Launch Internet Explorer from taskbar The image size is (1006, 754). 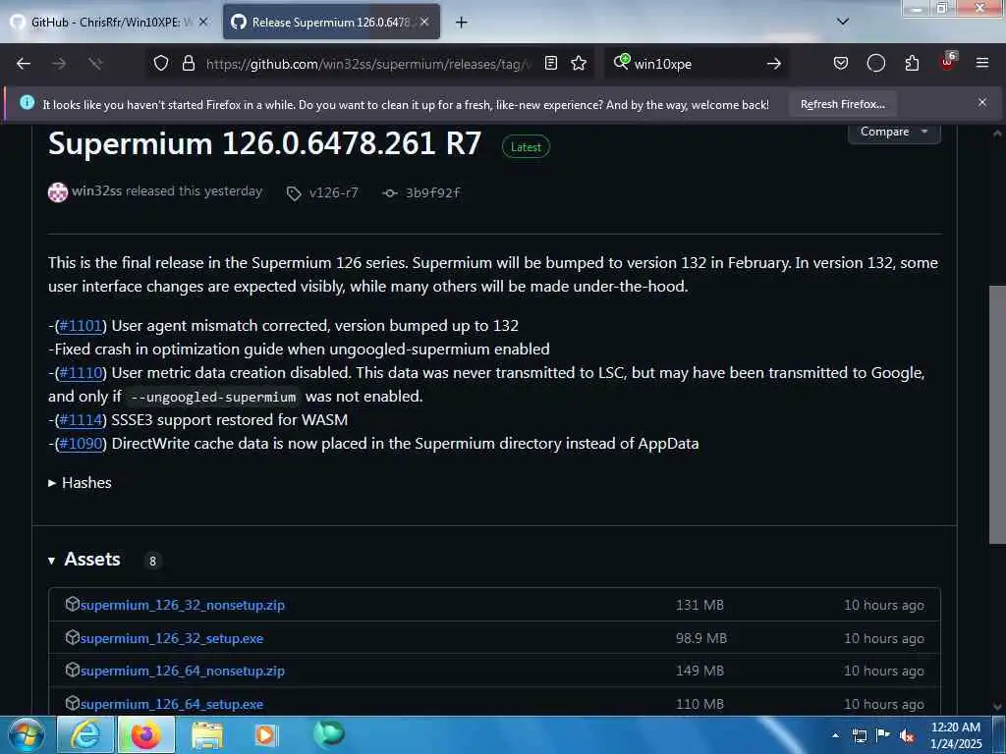pyautogui.click(x=85, y=734)
